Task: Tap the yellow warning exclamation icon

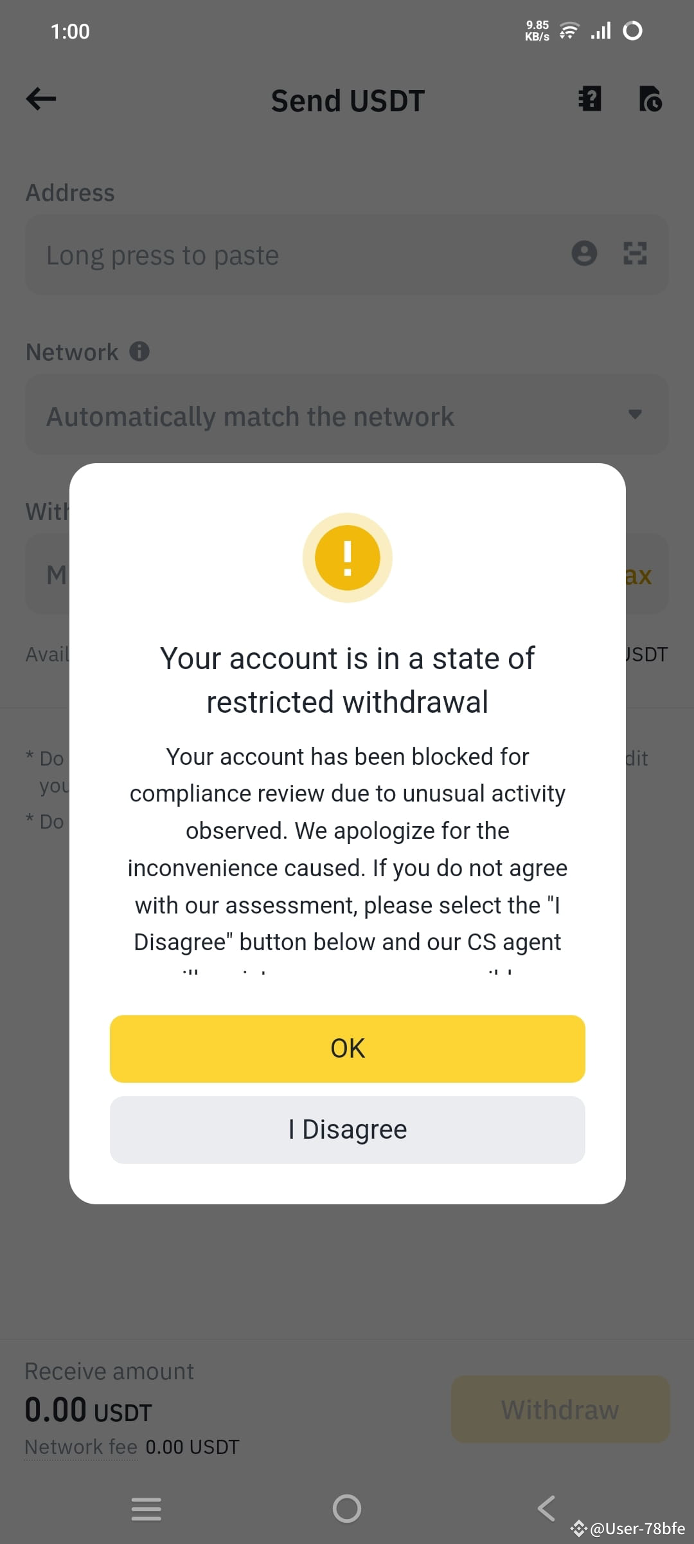Action: coord(347,557)
